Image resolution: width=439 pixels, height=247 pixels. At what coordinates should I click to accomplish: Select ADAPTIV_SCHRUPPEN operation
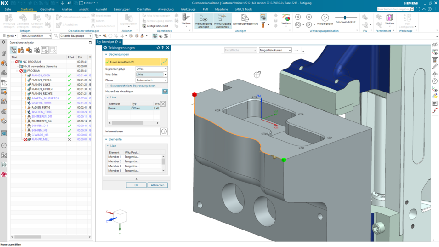tap(45, 98)
